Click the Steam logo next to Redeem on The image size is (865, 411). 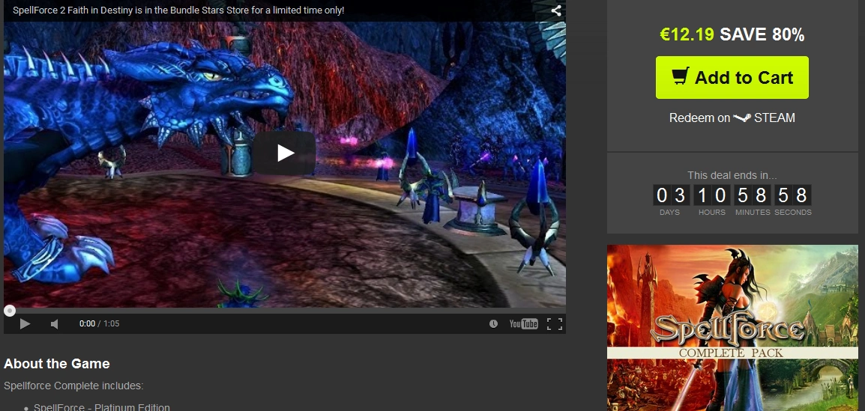click(x=742, y=118)
